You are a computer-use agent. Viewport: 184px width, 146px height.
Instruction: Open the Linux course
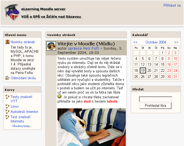[x=15, y=106]
